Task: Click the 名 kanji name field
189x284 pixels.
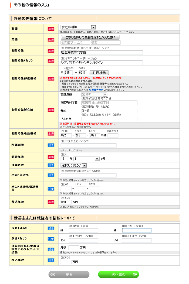Action: (137, 230)
